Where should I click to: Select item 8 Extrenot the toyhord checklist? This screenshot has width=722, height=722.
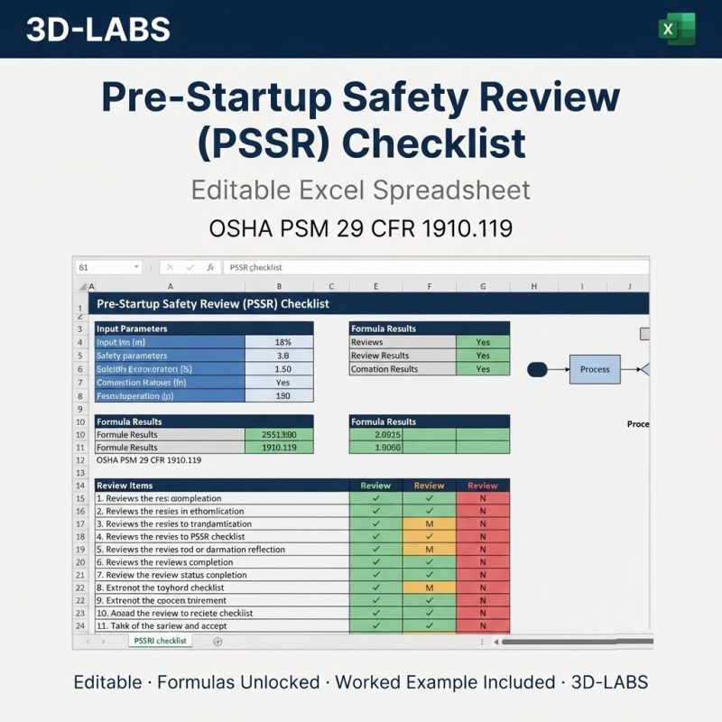[221, 588]
